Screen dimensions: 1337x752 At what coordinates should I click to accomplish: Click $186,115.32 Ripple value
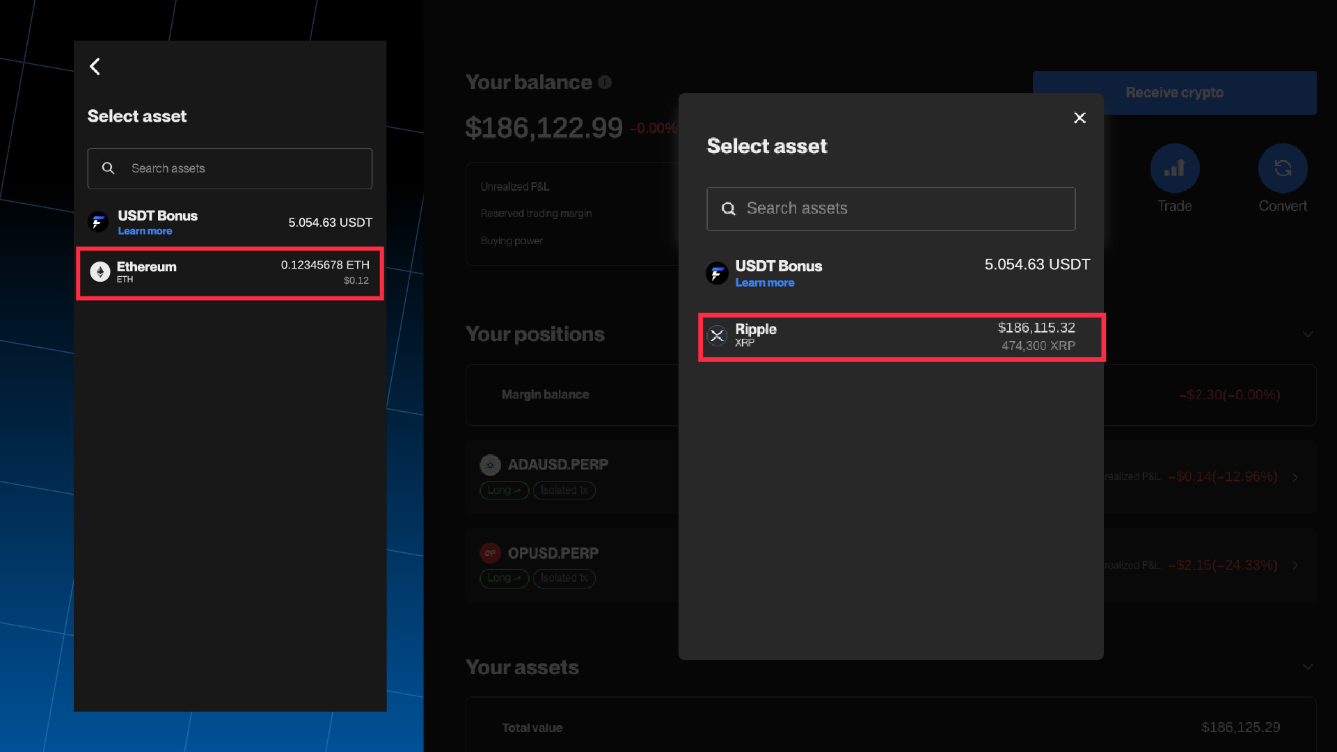[x=1036, y=328]
